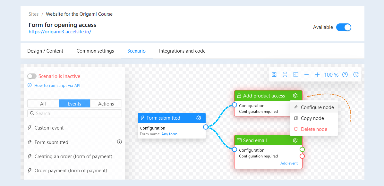
Task: Enable the Scenario is inactive toggle
Action: (x=32, y=76)
